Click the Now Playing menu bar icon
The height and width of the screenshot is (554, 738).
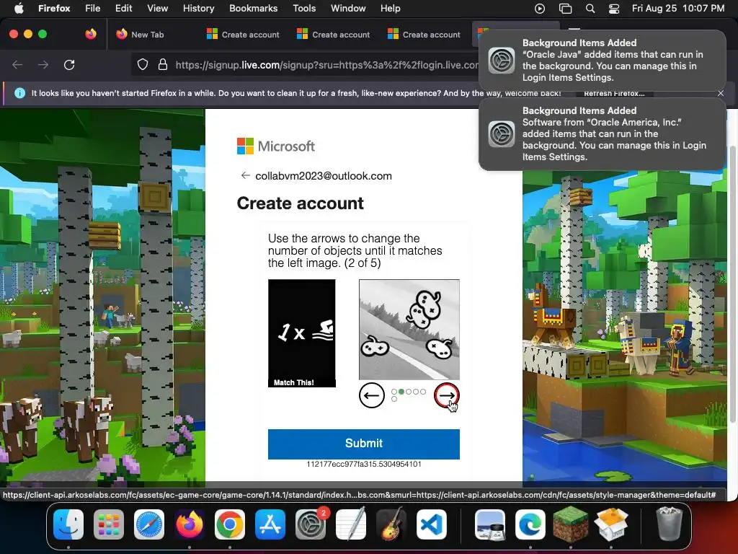(x=540, y=9)
